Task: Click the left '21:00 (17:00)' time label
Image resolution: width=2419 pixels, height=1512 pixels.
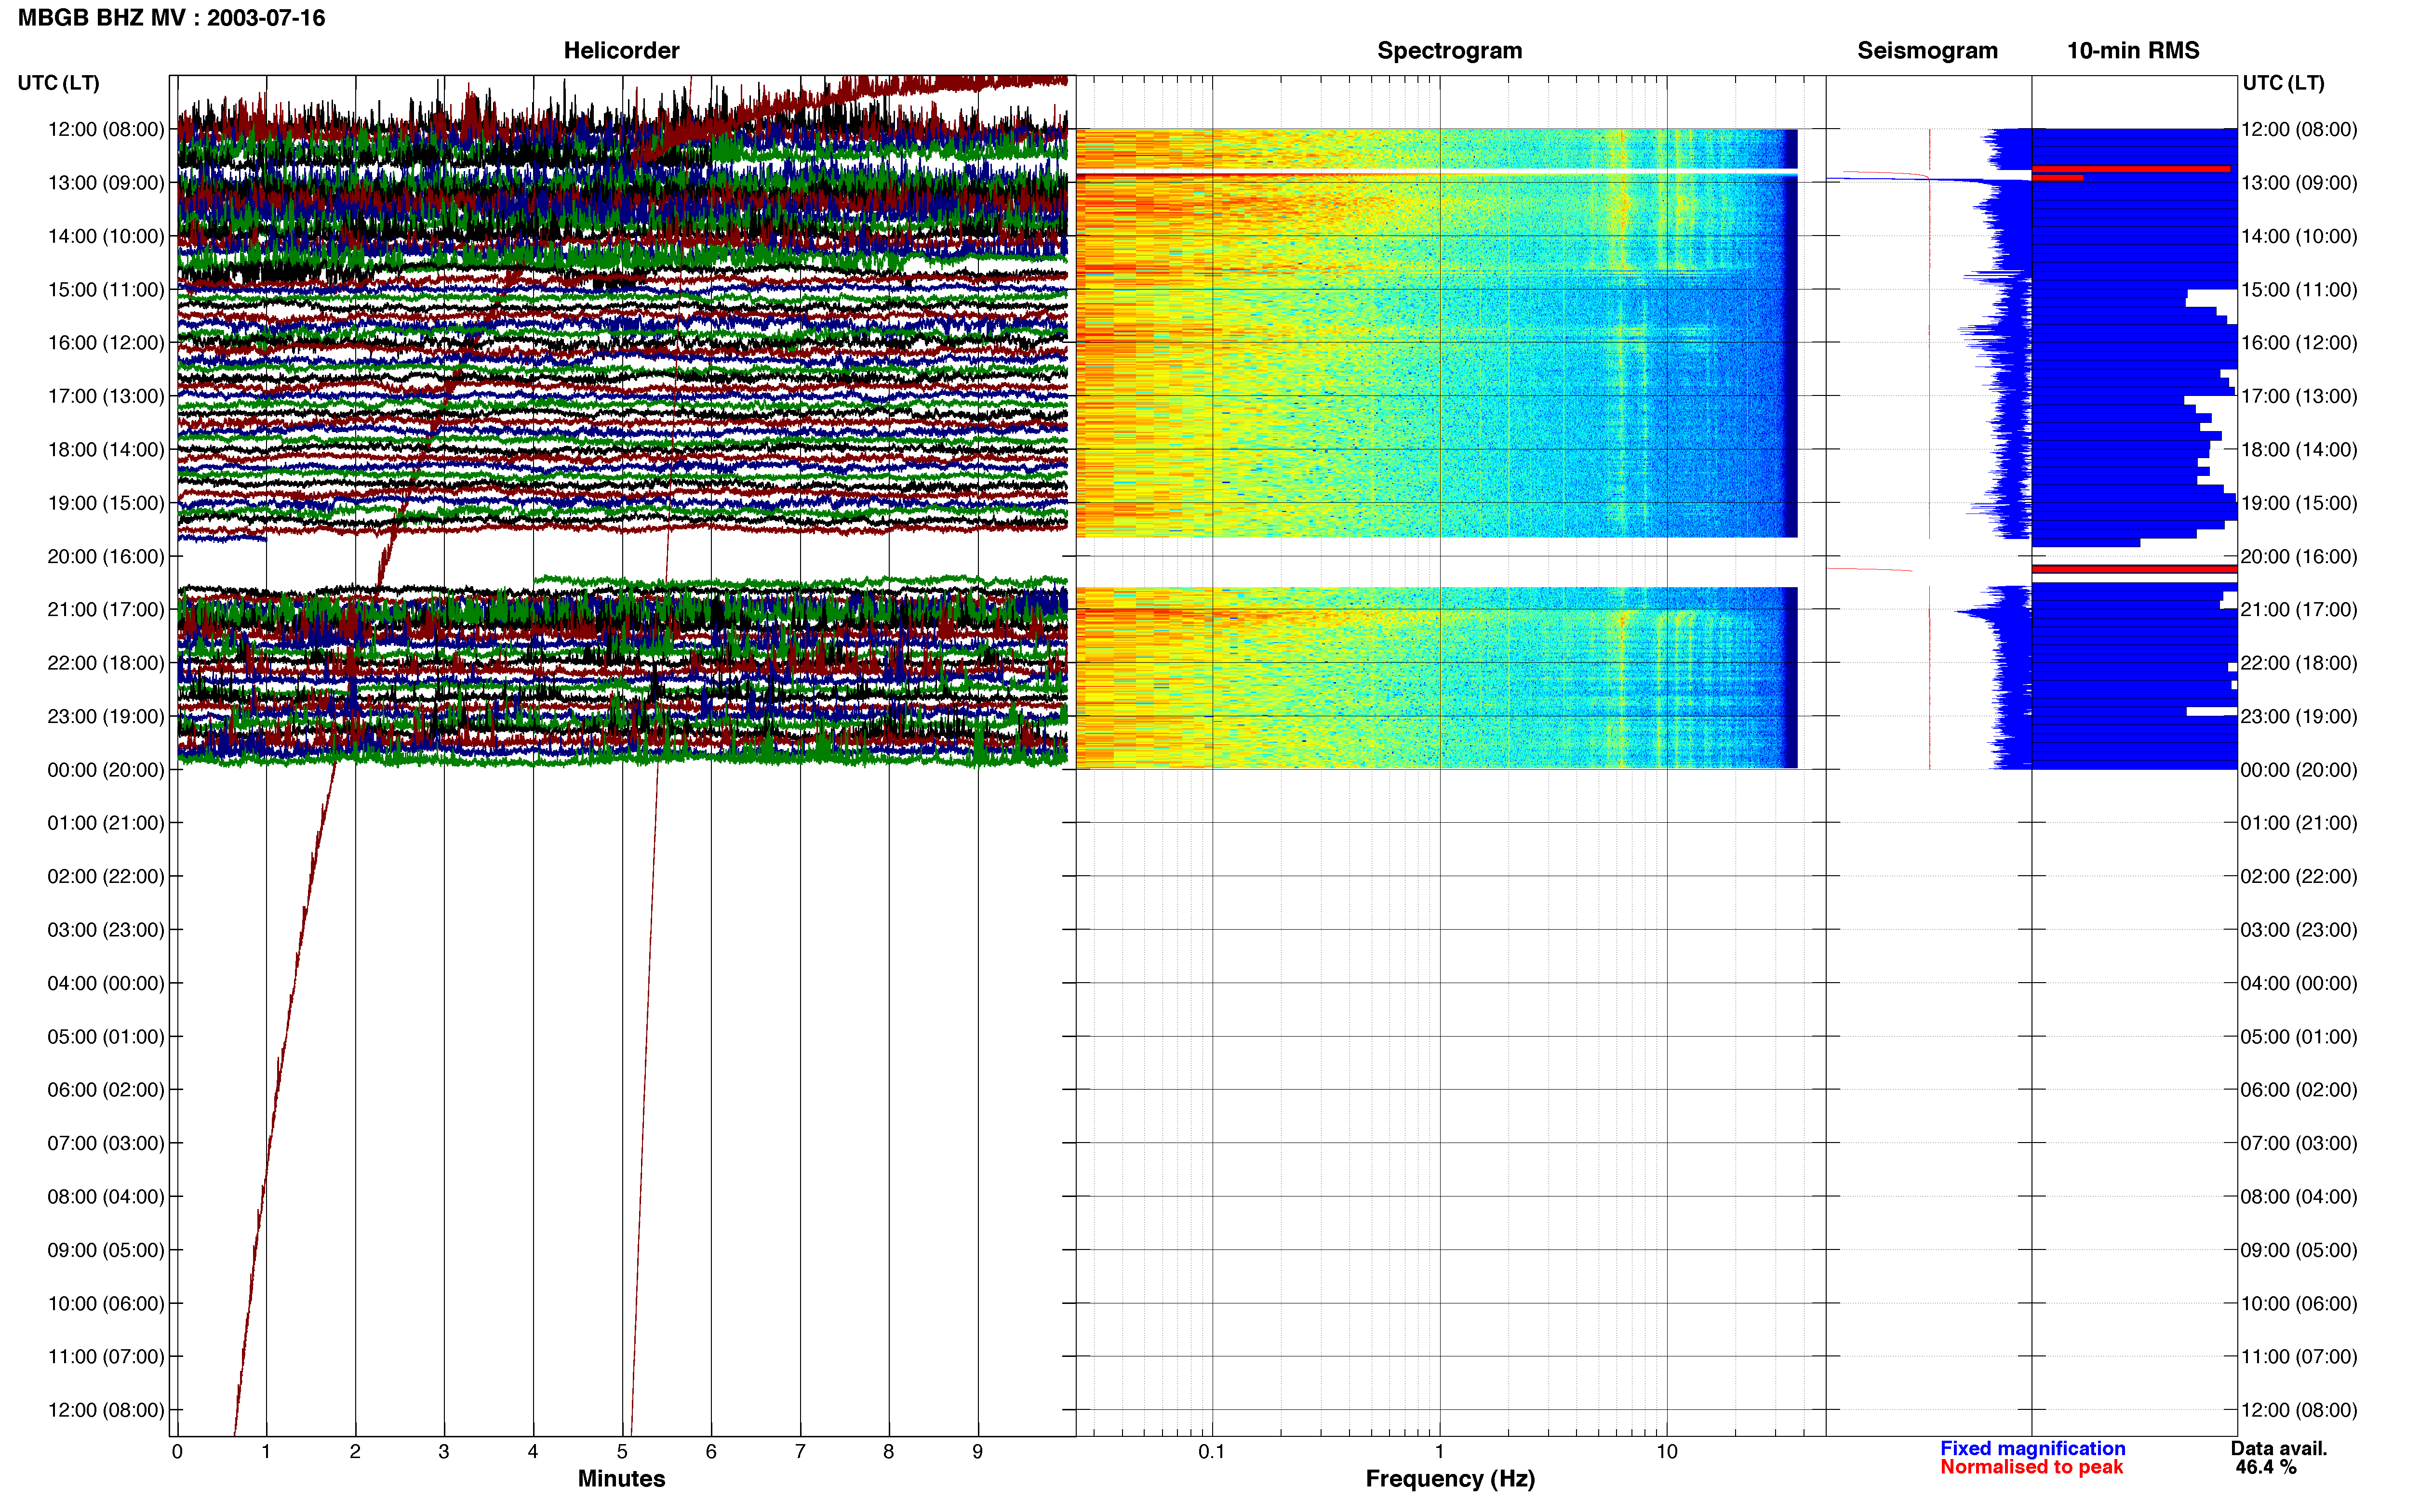Action: (106, 609)
